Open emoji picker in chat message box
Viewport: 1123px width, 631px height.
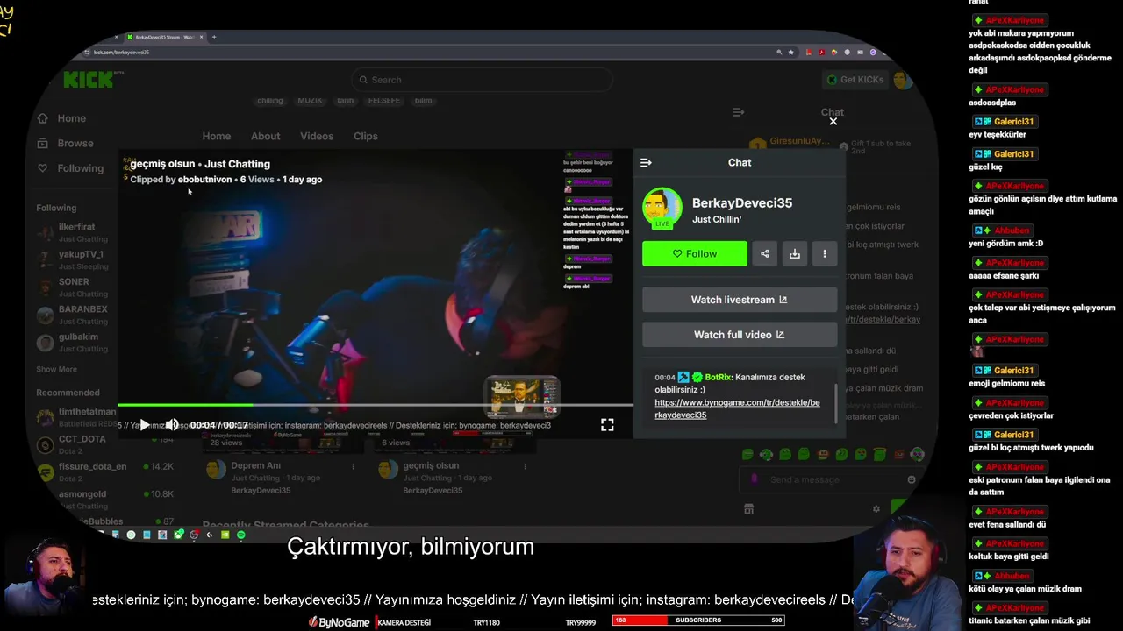click(912, 479)
